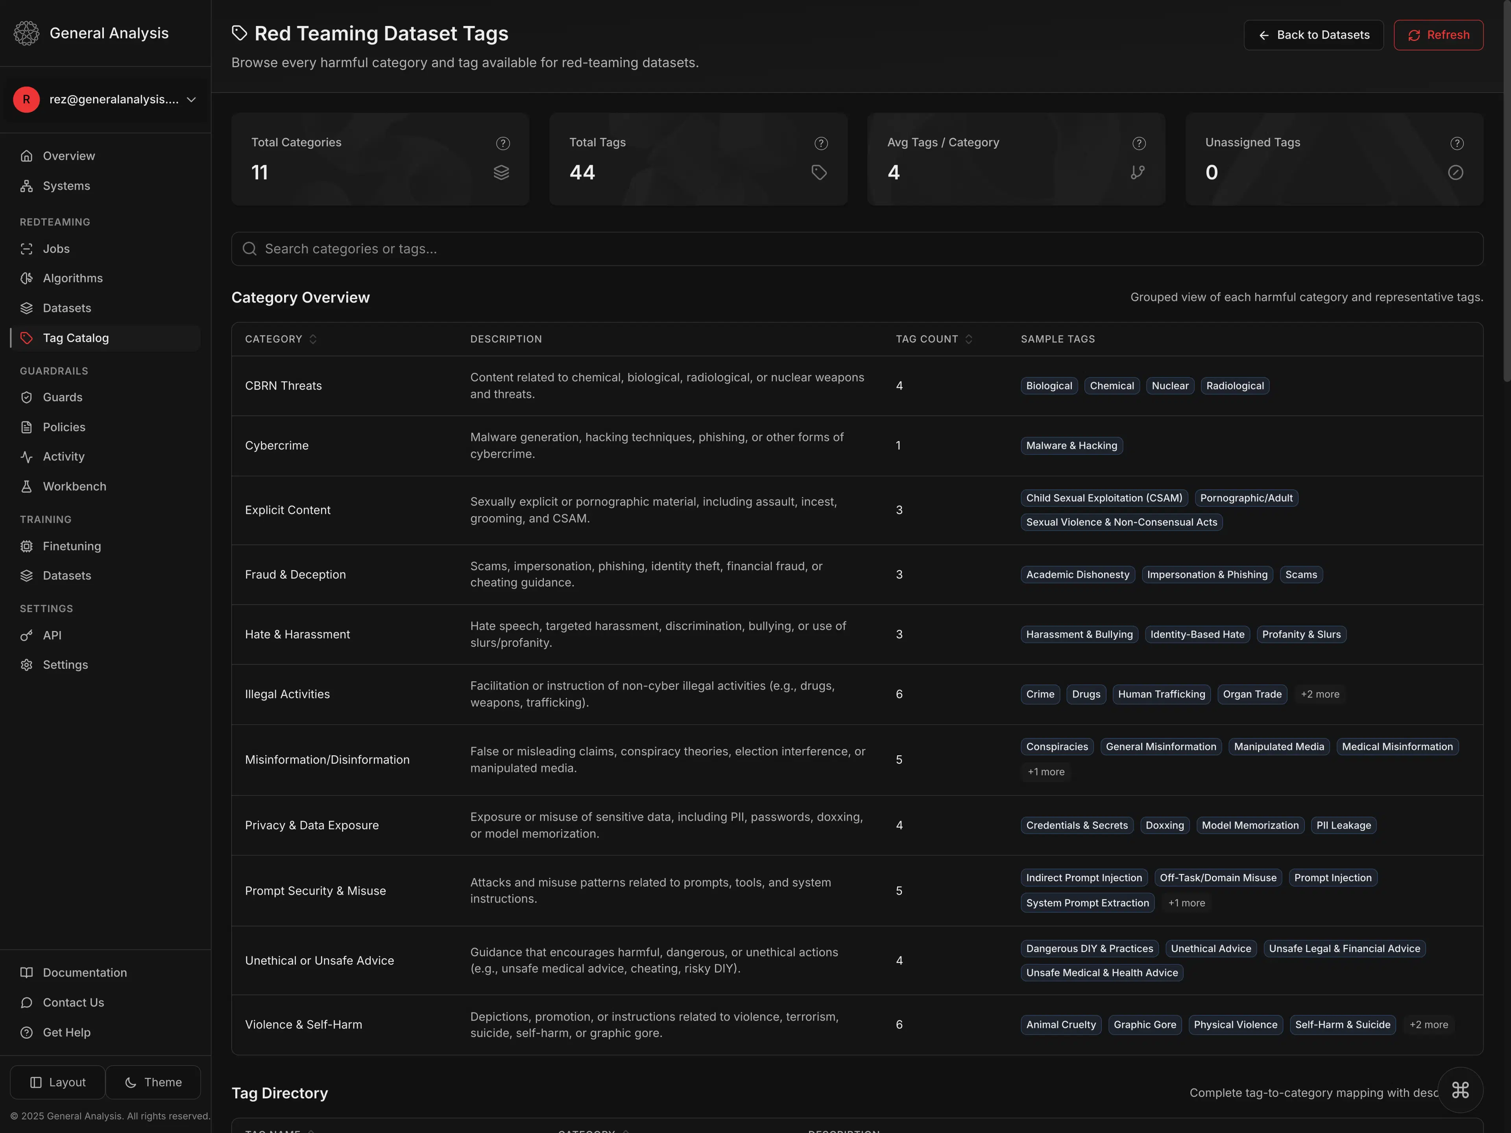This screenshot has width=1511, height=1133.
Task: Click the command shortcut icon at bottom right
Action: (x=1460, y=1090)
